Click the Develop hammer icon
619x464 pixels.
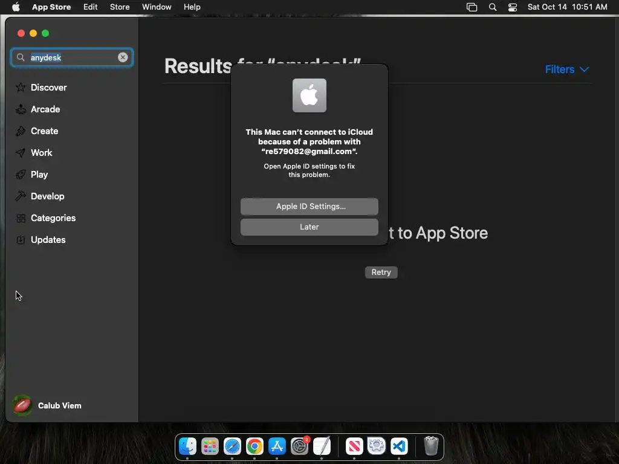pos(21,196)
